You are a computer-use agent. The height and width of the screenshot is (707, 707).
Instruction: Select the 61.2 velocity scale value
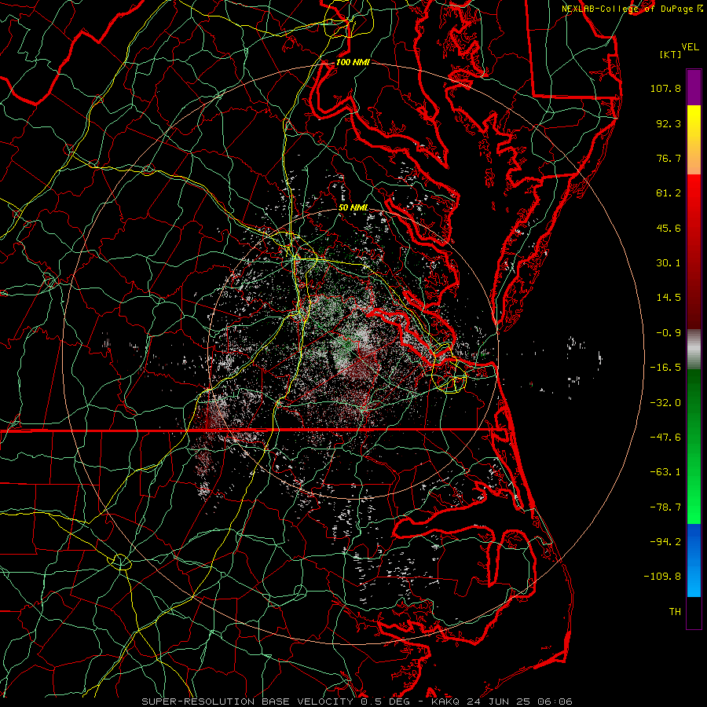[669, 193]
